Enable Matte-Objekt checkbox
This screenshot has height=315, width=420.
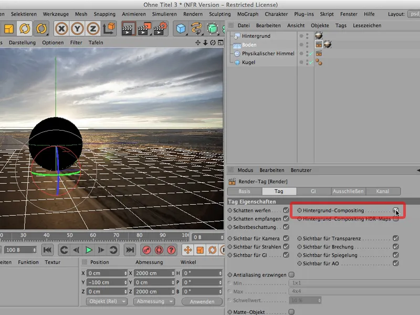point(291,312)
